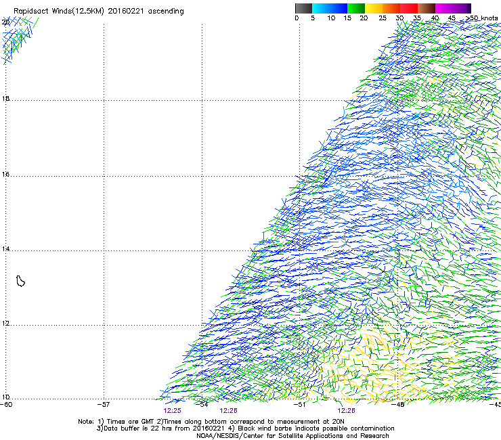Click the NOAA/NESDIS credit line
The image size is (501, 440).
pos(292,435)
